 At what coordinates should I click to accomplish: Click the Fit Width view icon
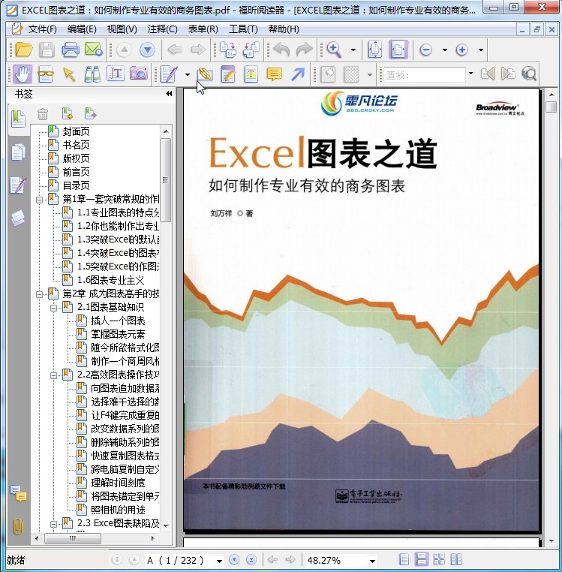(398, 50)
